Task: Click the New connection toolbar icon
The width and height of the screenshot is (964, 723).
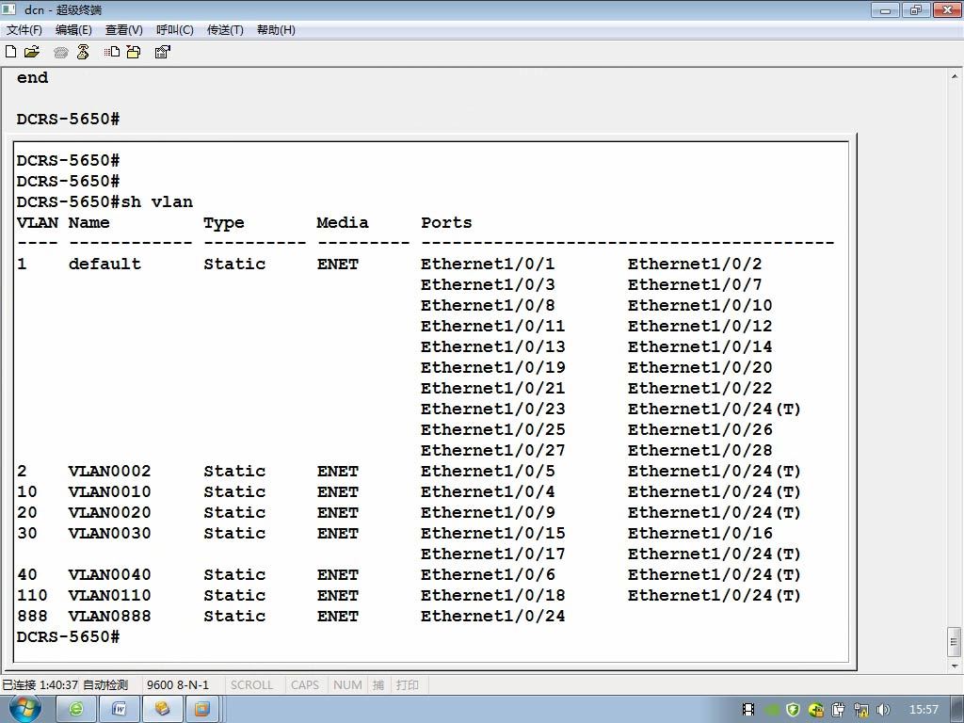Action: click(10, 52)
